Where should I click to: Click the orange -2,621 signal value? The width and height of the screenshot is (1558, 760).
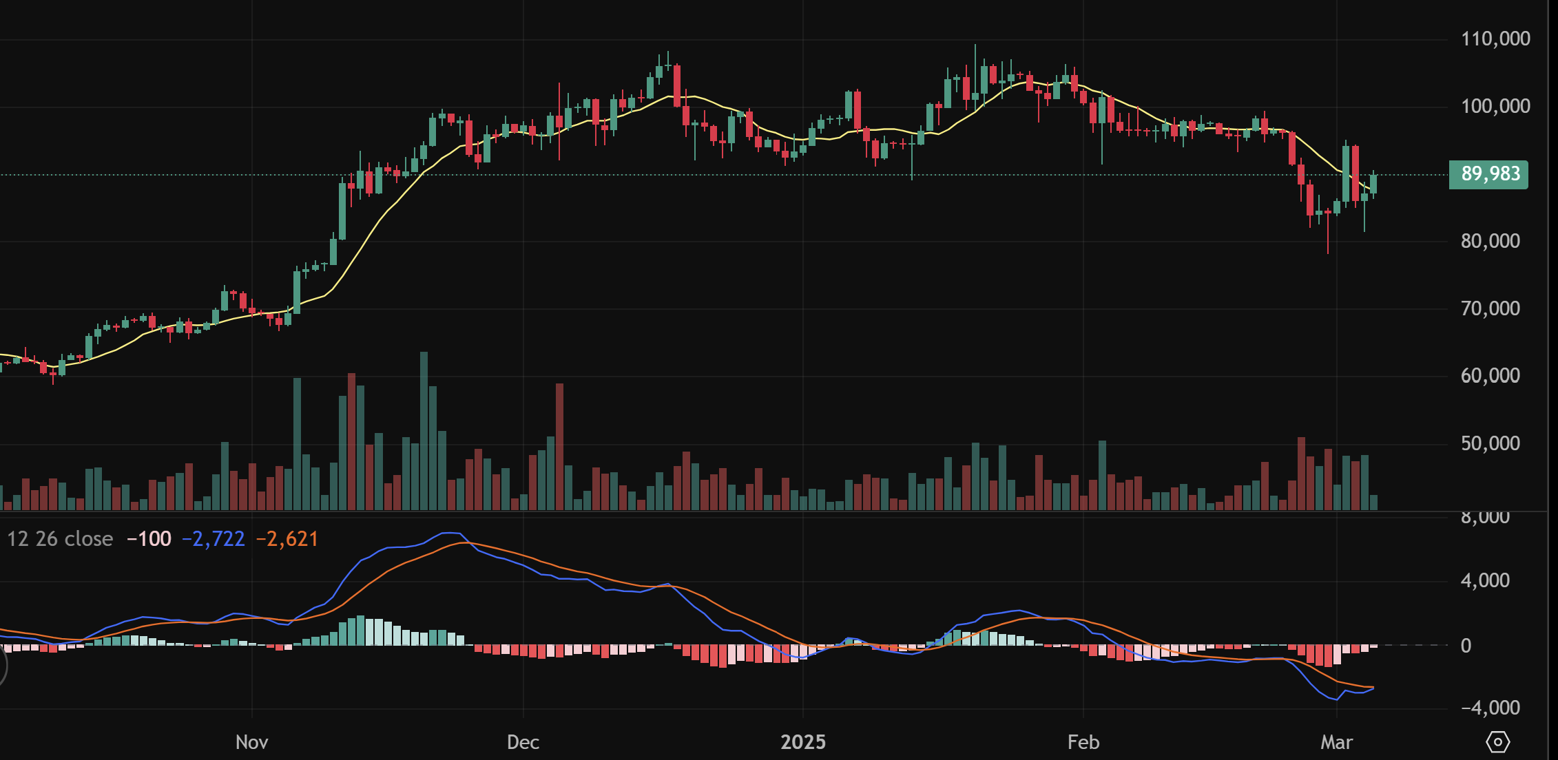(287, 539)
